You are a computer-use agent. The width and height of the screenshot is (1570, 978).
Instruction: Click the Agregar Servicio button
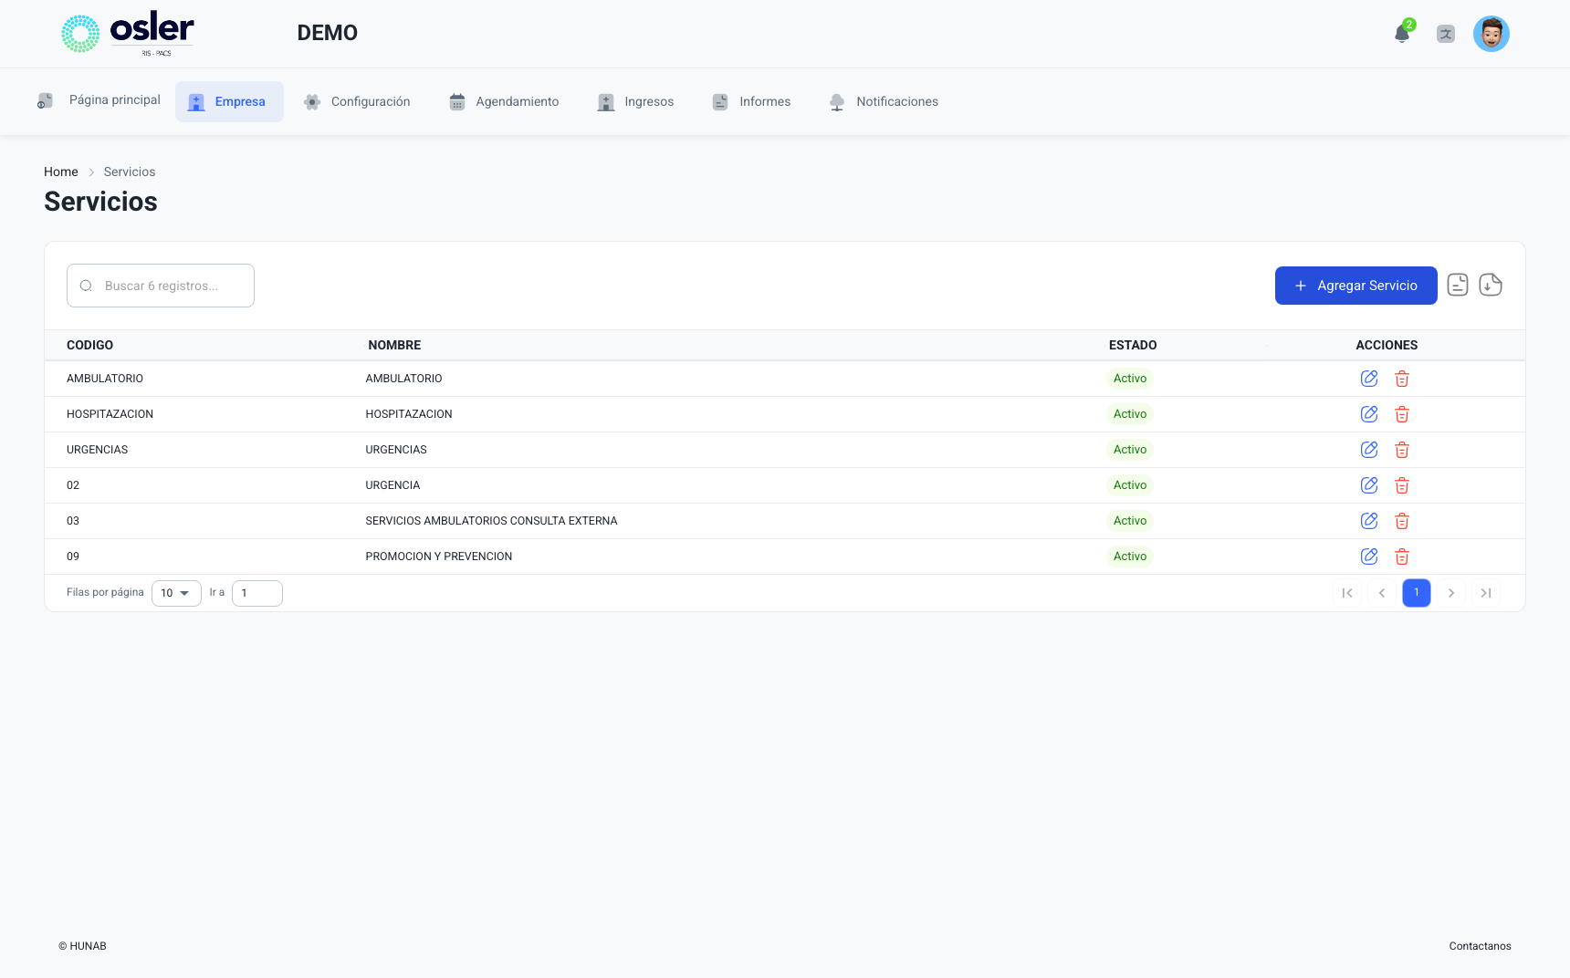(x=1356, y=286)
